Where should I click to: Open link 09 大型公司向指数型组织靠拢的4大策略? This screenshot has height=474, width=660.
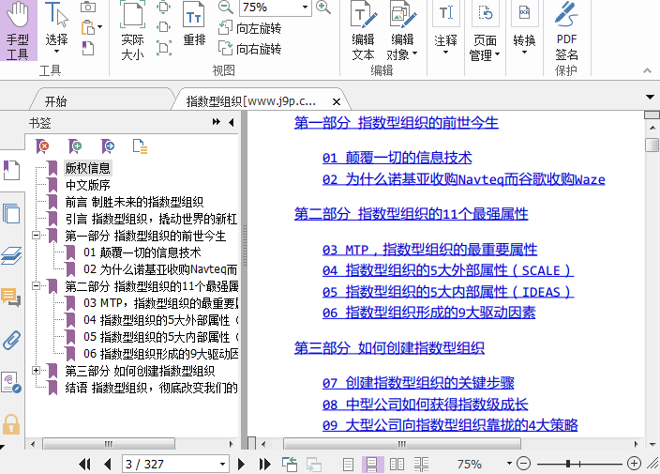pyautogui.click(x=450, y=424)
